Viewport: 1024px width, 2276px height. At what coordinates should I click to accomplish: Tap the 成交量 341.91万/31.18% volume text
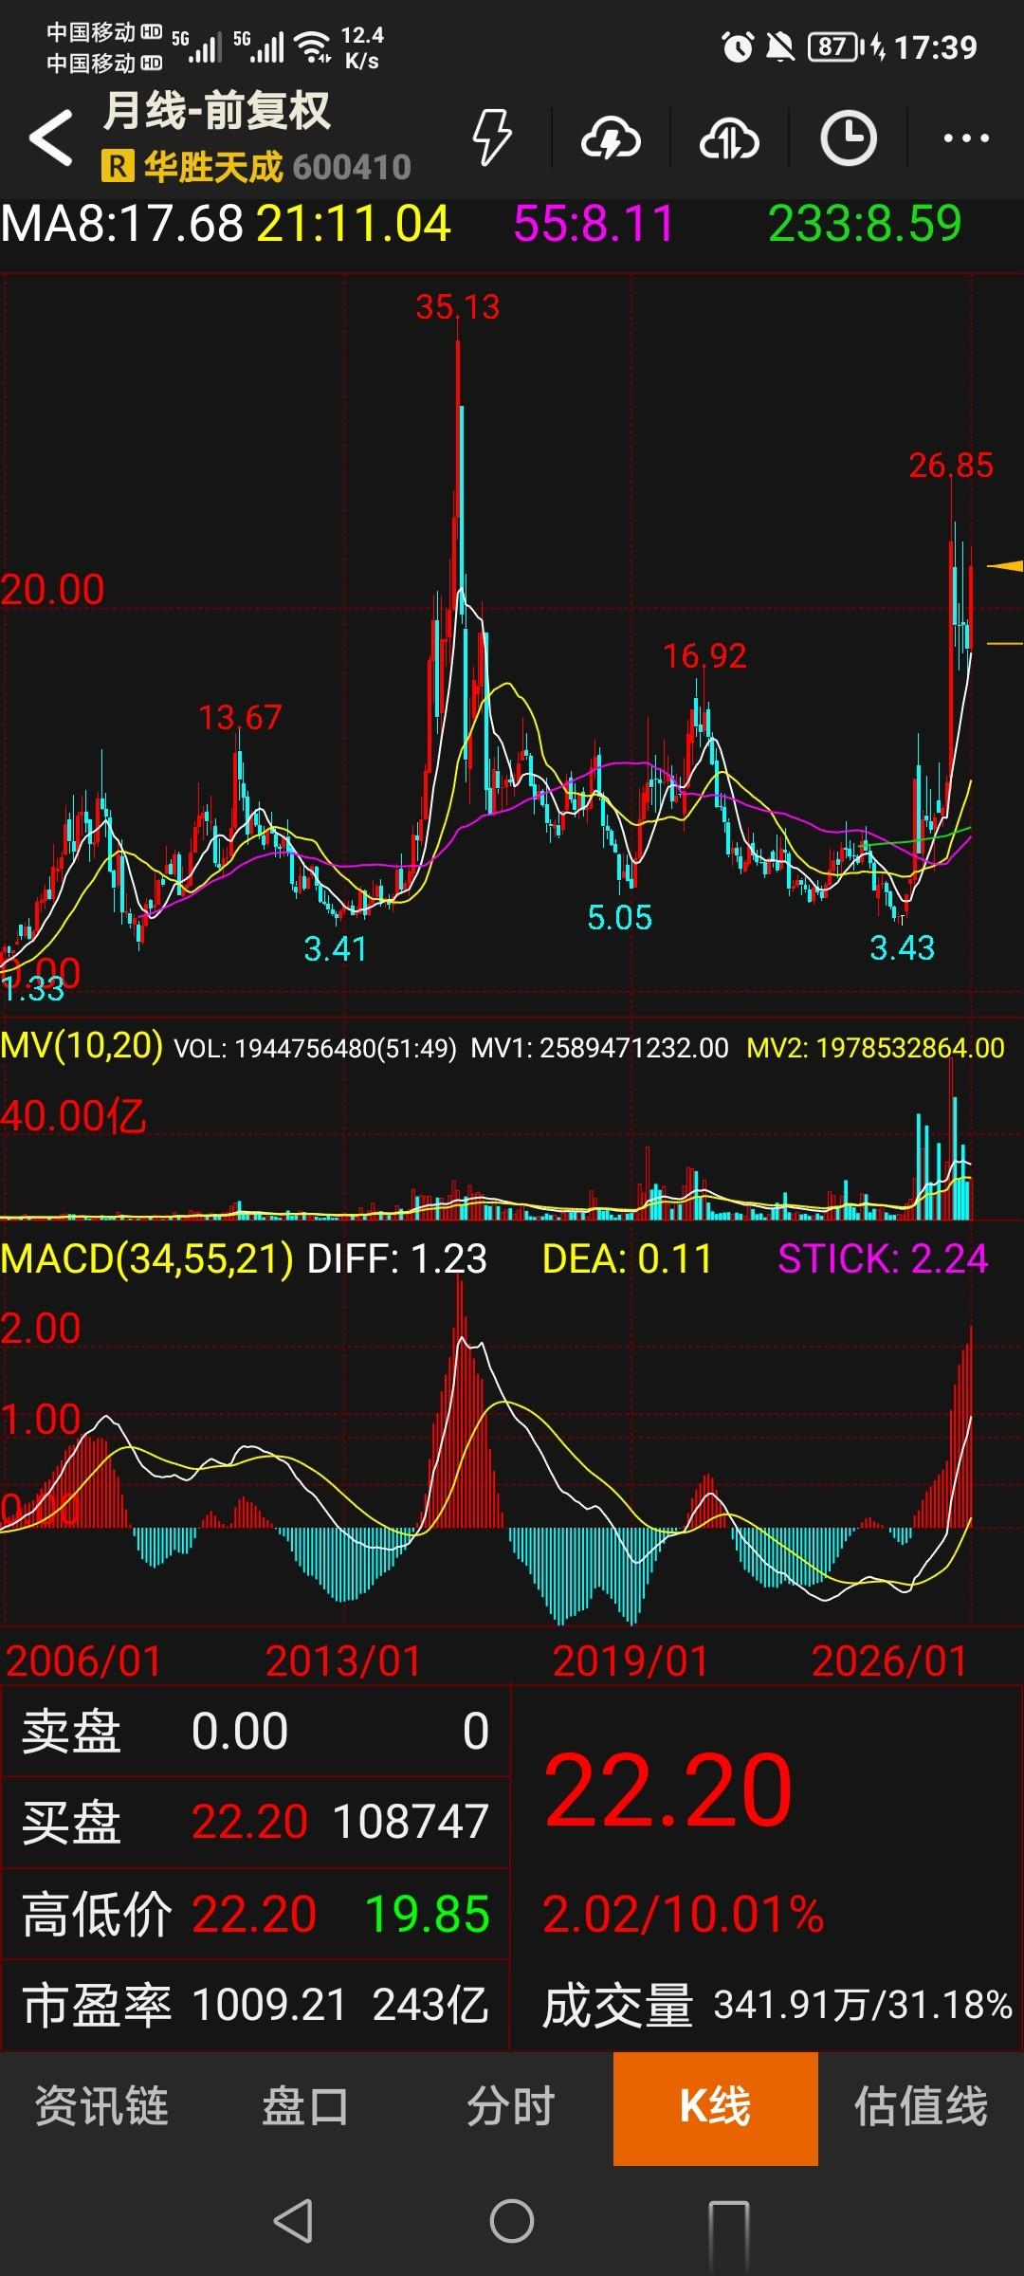click(777, 2005)
